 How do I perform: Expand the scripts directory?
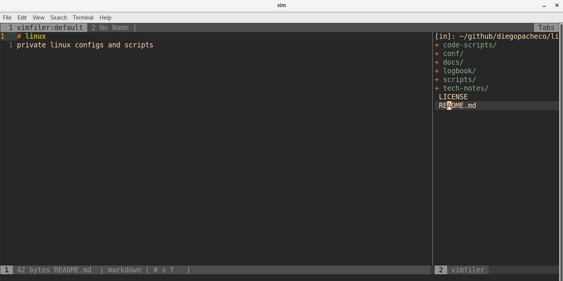(459, 79)
